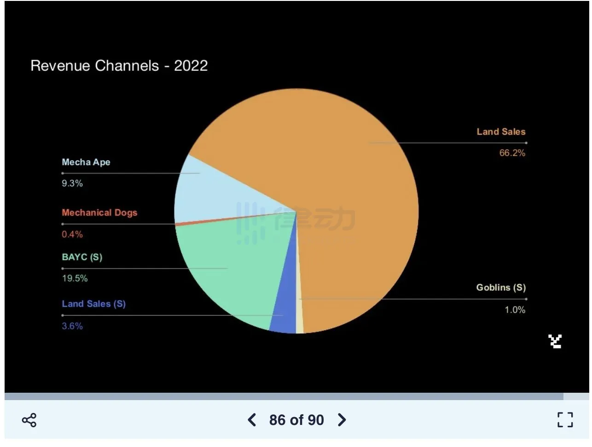
Task: Click the 19.5% percentage value
Action: pyautogui.click(x=75, y=278)
